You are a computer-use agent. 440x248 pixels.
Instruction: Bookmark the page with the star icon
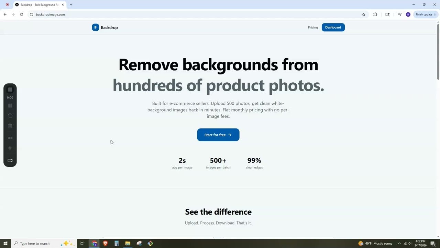(363, 14)
